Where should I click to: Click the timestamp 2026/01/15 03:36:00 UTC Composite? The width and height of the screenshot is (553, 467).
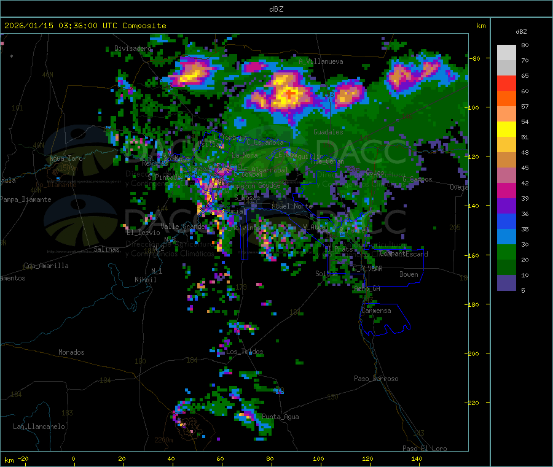click(85, 26)
